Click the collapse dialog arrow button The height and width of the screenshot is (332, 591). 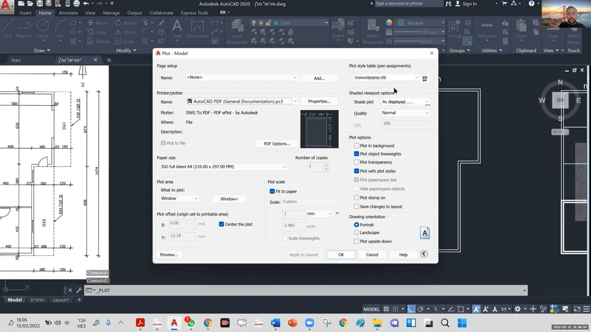click(x=424, y=254)
